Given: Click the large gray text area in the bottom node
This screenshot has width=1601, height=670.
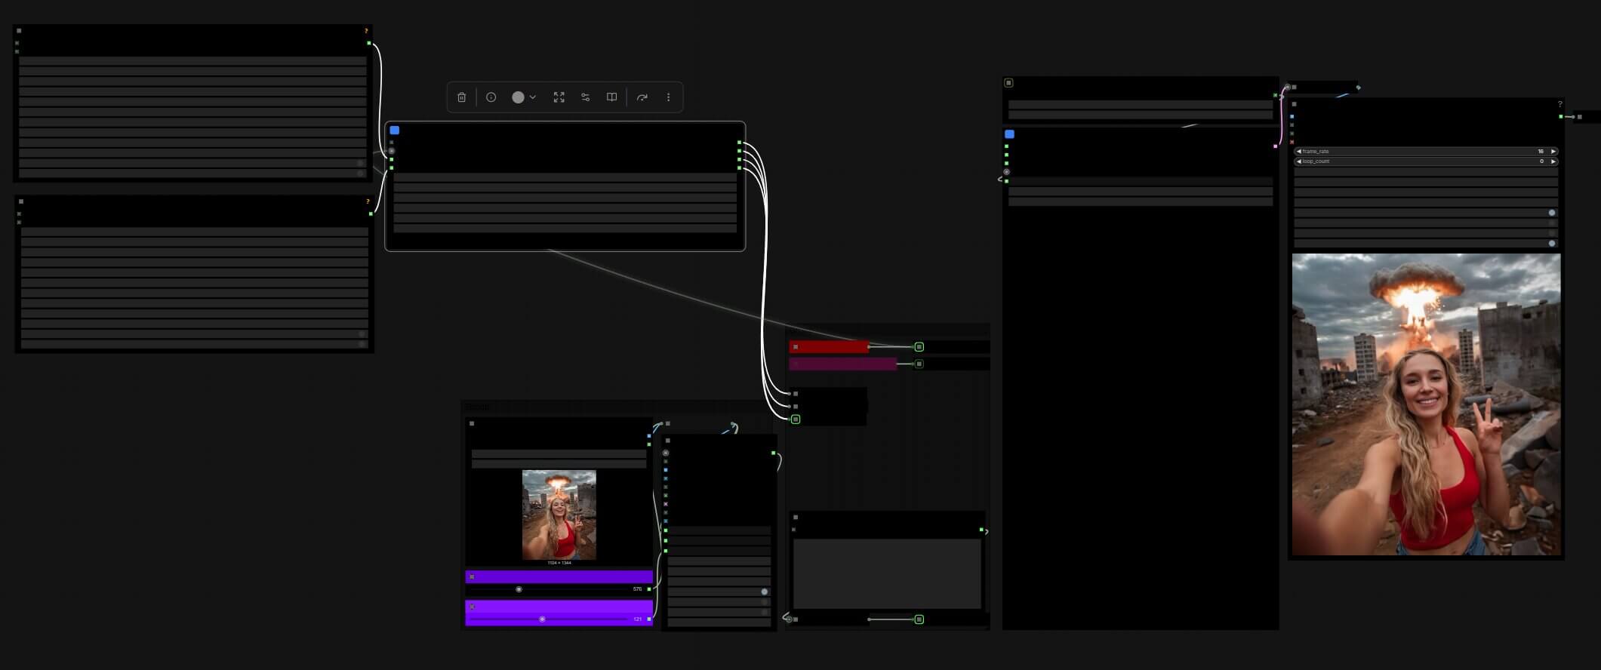Looking at the screenshot, I should tap(887, 573).
